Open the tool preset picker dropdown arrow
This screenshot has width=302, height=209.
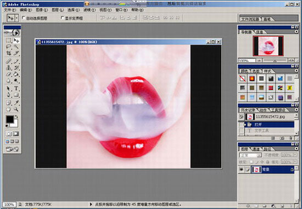(17, 18)
